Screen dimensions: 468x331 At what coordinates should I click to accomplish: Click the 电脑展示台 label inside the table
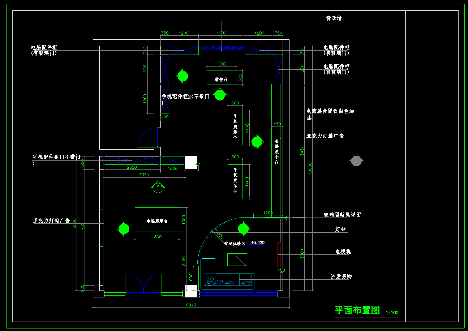pos(157,221)
